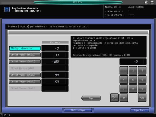
Task: Click FD-Mag. stampante current value +0
Action: pos(55,48)
